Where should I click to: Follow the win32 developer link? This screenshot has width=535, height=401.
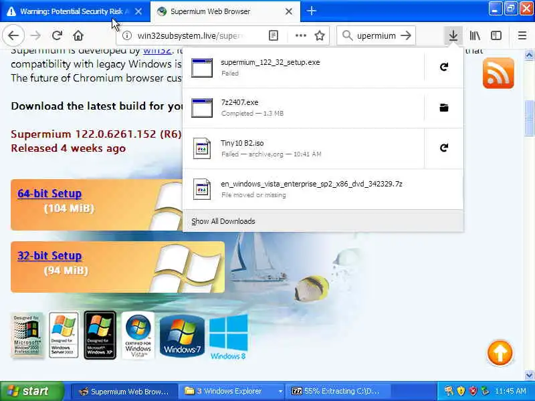point(157,51)
